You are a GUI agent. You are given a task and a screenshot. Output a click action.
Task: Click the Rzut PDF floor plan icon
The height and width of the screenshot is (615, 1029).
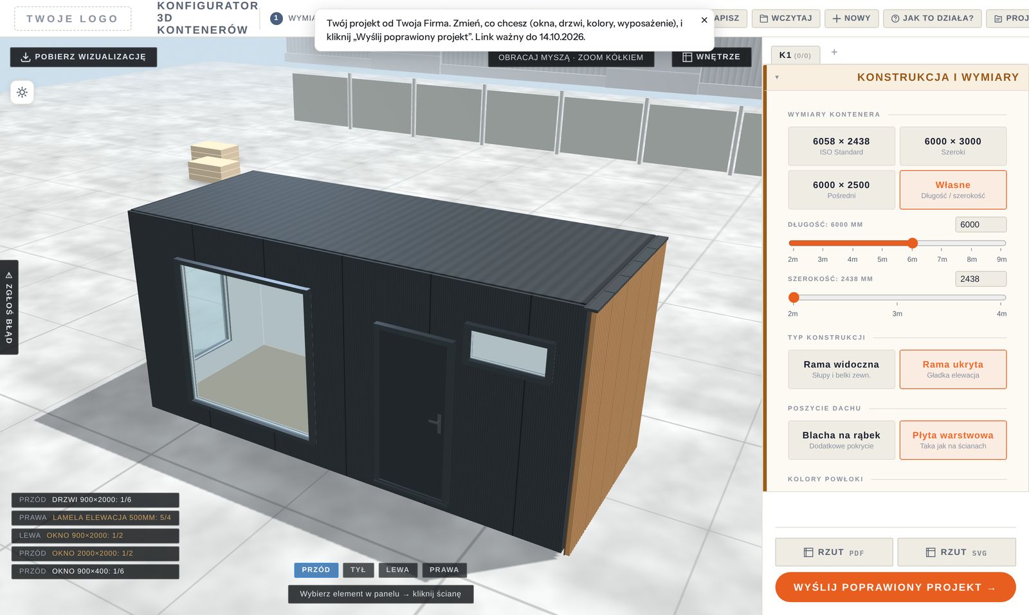point(808,553)
